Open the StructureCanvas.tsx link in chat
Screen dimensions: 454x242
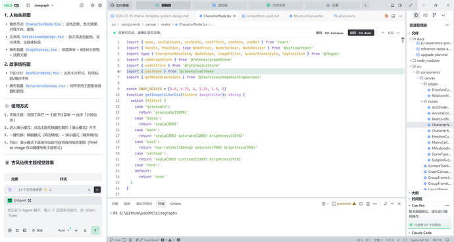(x=45, y=85)
